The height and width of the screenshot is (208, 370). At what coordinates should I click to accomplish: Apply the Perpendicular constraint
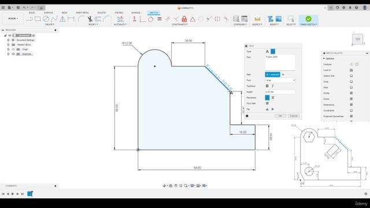click(x=176, y=19)
